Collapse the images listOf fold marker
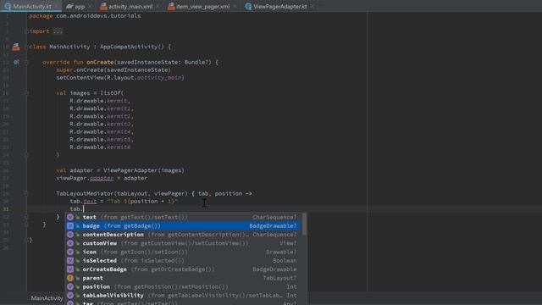 26,93
